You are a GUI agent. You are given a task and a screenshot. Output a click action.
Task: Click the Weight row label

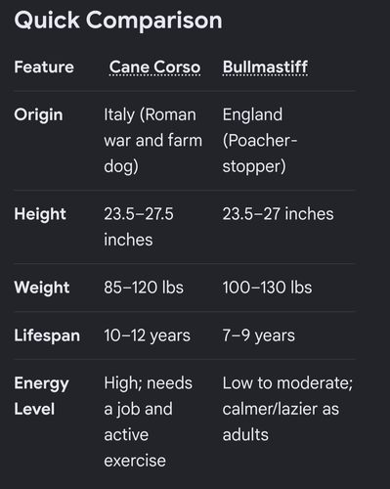(42, 288)
